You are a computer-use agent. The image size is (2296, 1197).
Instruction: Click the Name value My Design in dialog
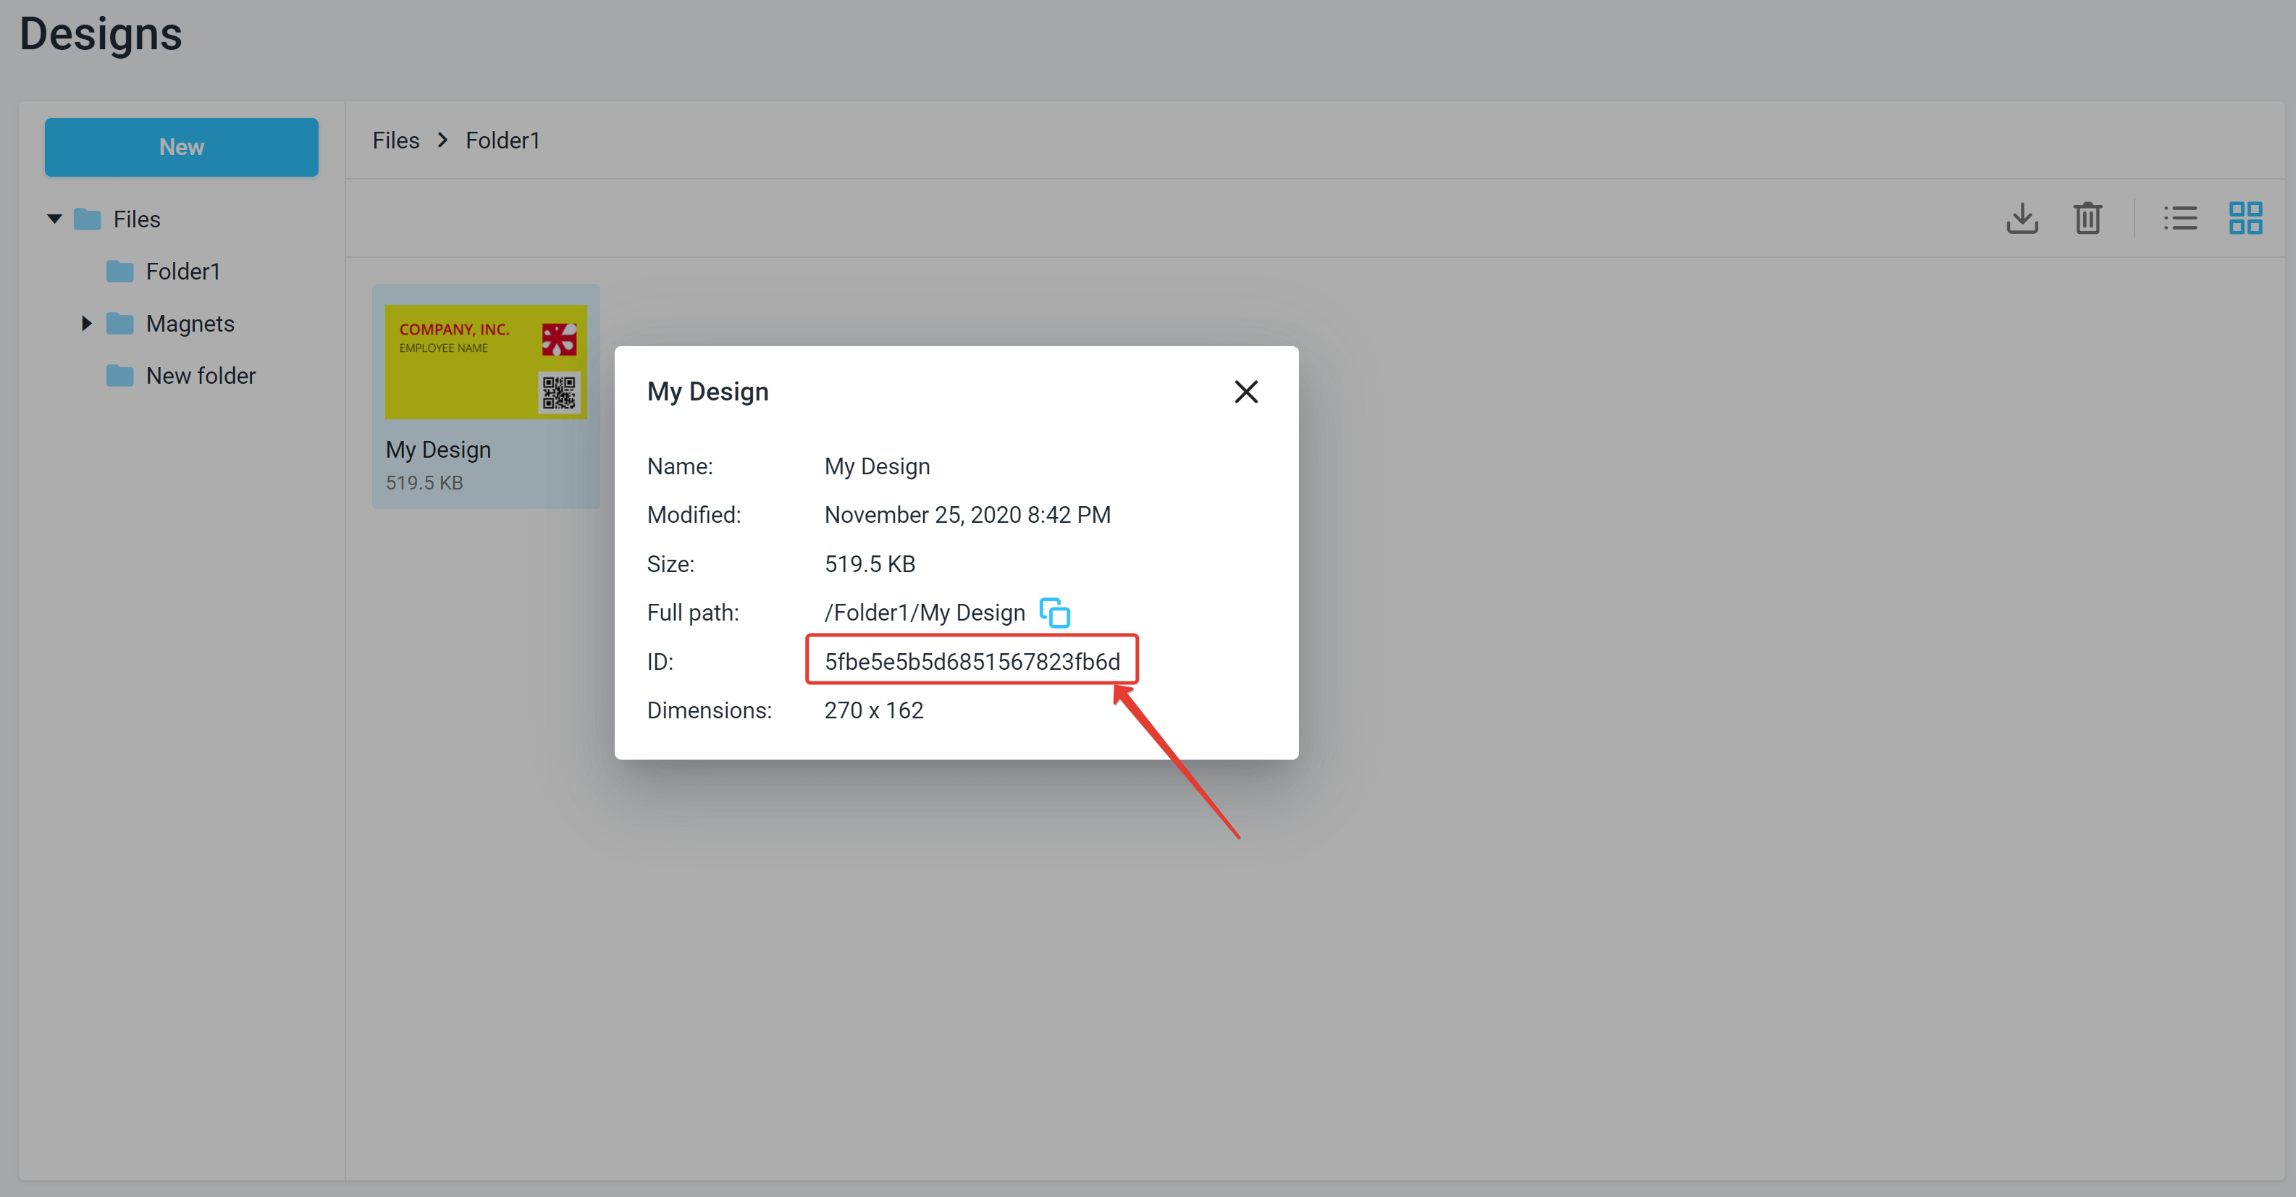tap(877, 467)
